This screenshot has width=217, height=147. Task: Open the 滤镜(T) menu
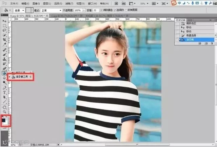click(x=69, y=3)
